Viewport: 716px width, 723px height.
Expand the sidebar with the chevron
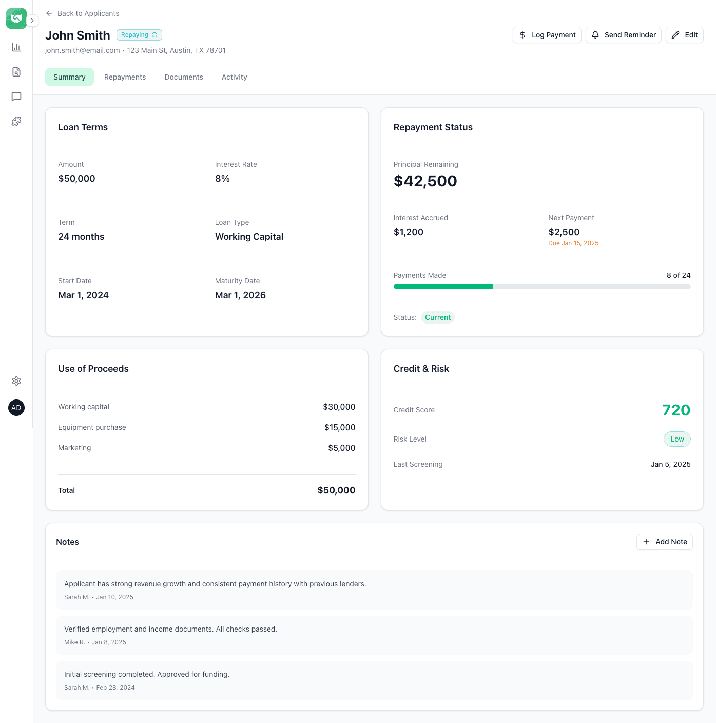coord(32,21)
